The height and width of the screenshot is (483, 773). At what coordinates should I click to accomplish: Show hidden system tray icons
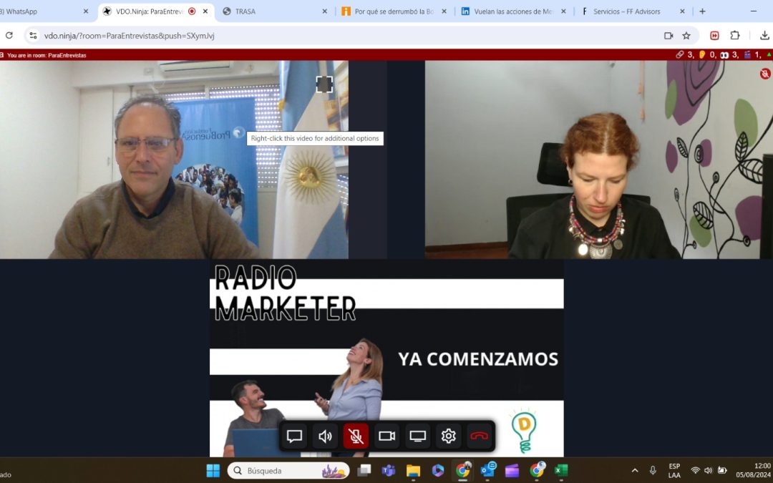(634, 471)
